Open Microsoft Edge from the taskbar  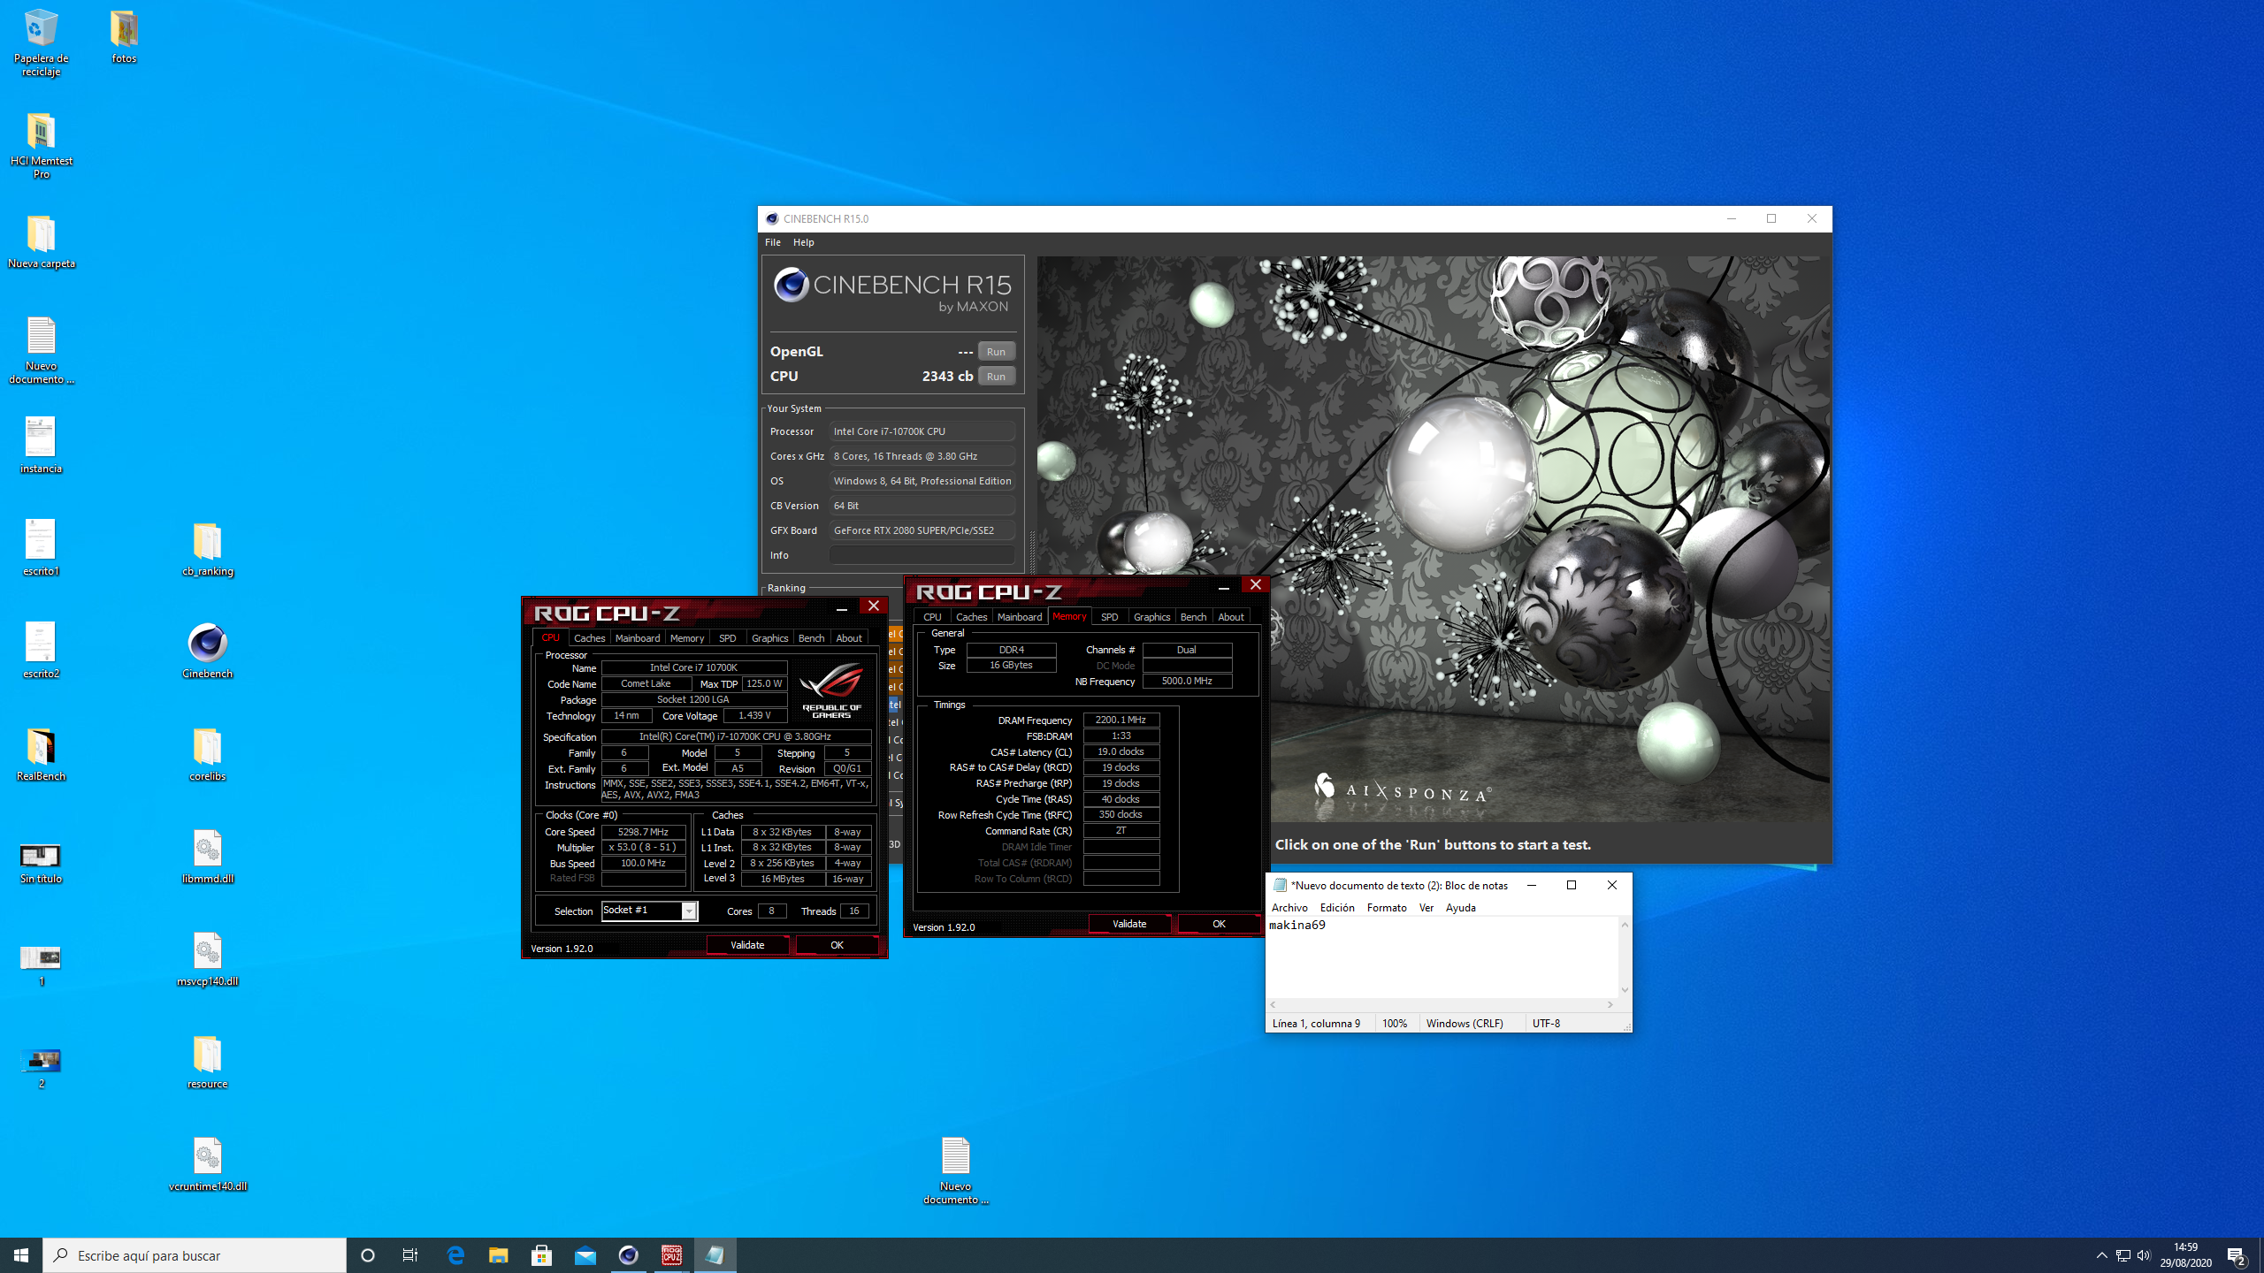click(x=455, y=1254)
